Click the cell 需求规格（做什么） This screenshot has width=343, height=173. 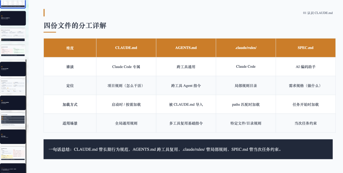click(x=306, y=86)
